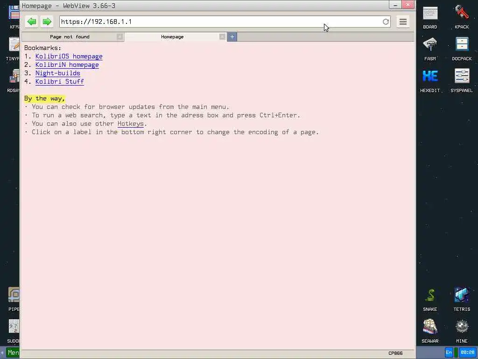Click the taskbar clock showing 00:28

coord(467,352)
